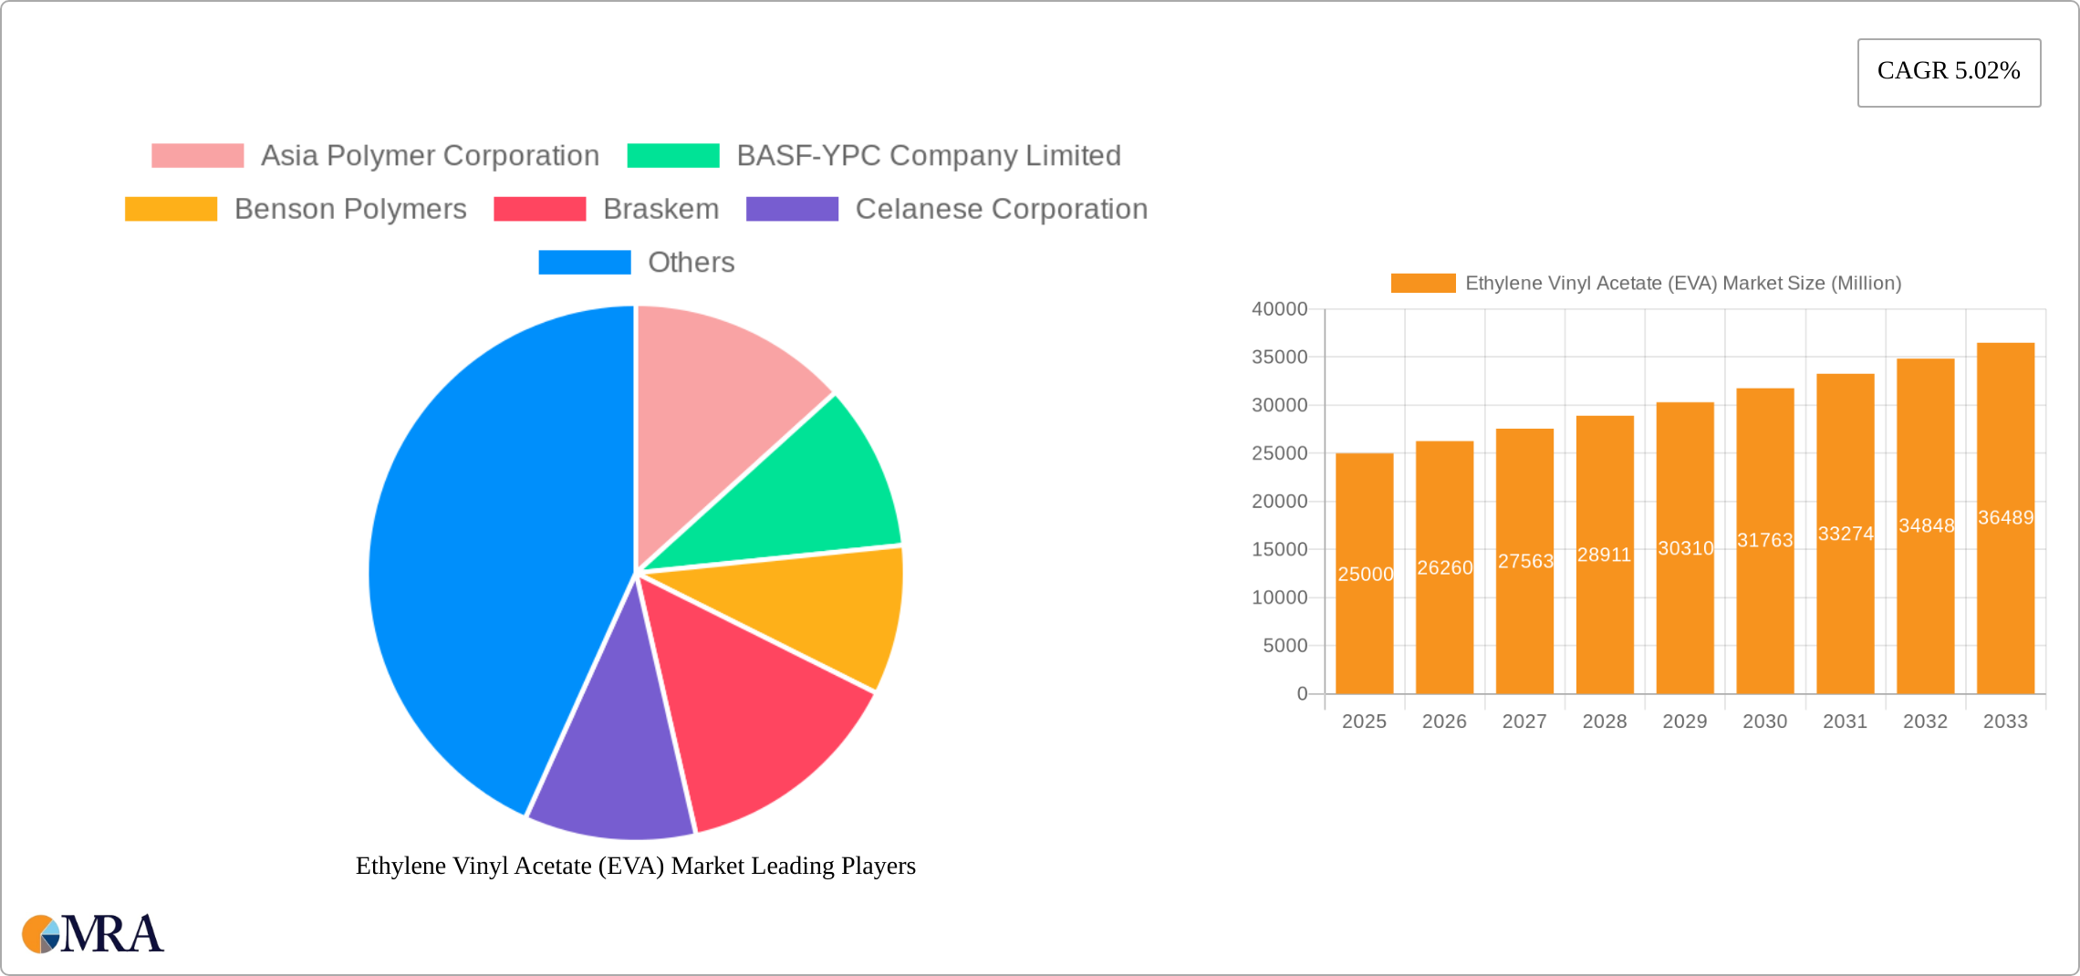The height and width of the screenshot is (976, 2080).
Task: Click the orange Market Size legend marker
Action: click(x=1424, y=284)
